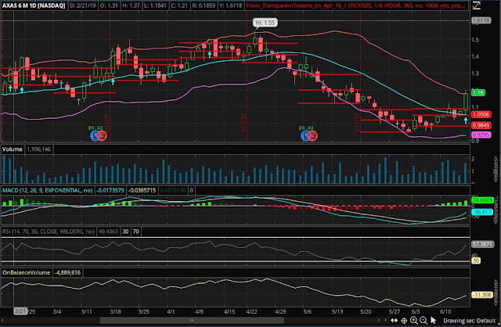Click the chart style icon at top right
This screenshot has width=501, height=327.
[477, 5]
